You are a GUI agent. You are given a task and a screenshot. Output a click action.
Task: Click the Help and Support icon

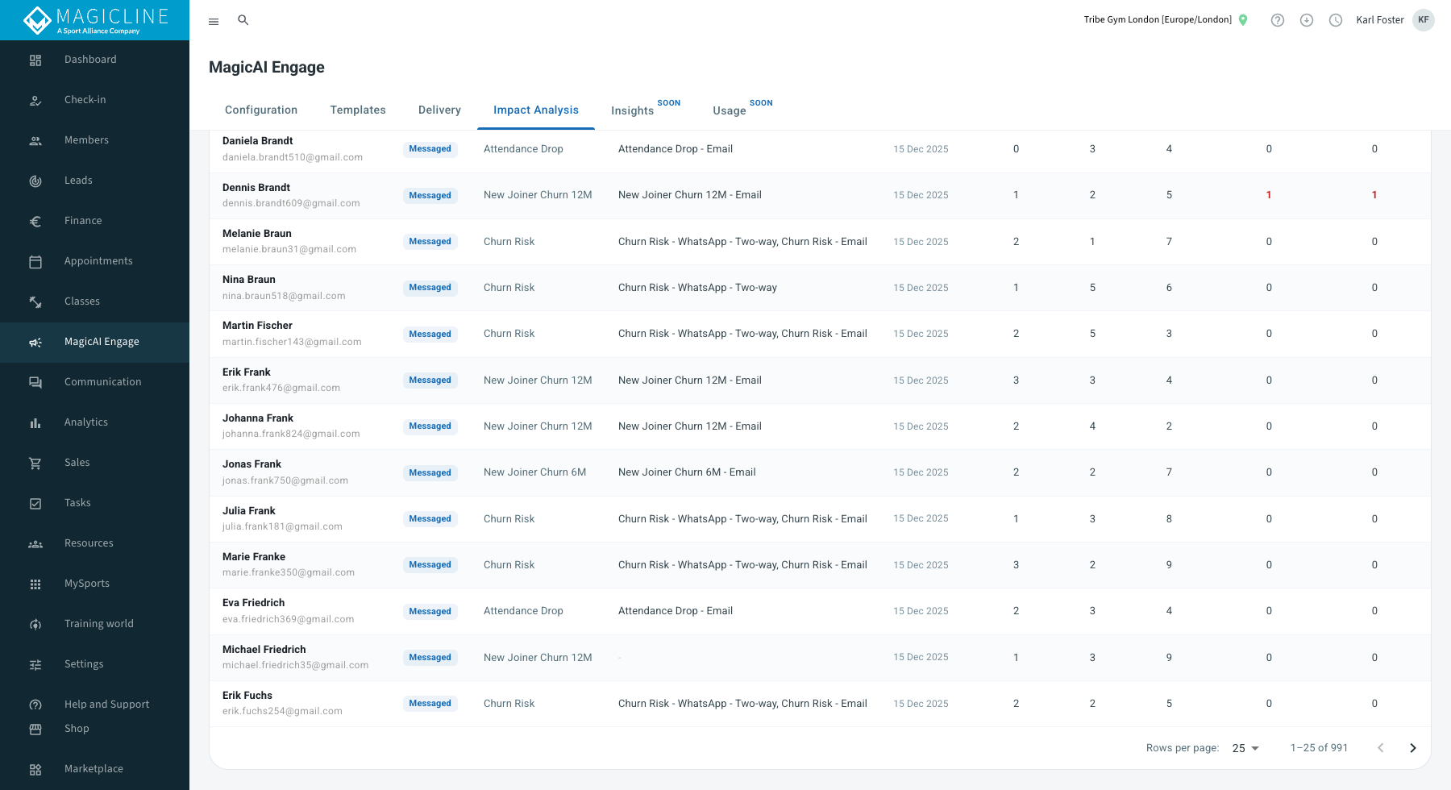coord(35,705)
